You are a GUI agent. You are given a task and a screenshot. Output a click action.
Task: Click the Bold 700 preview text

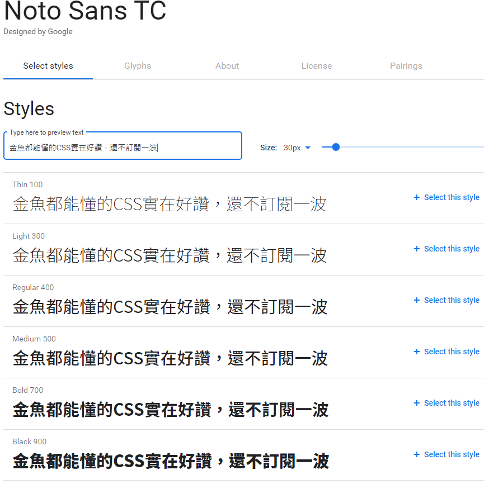(x=171, y=410)
